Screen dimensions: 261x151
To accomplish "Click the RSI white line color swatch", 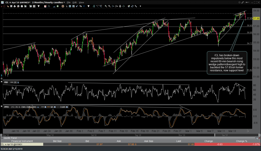I will click(x=12, y=82).
